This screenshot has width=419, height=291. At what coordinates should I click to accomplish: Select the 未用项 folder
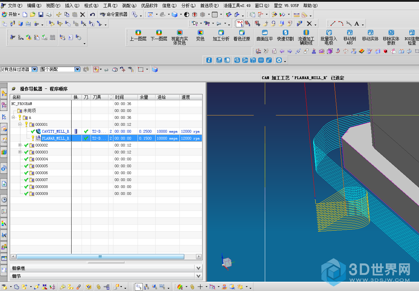[x=29, y=111]
